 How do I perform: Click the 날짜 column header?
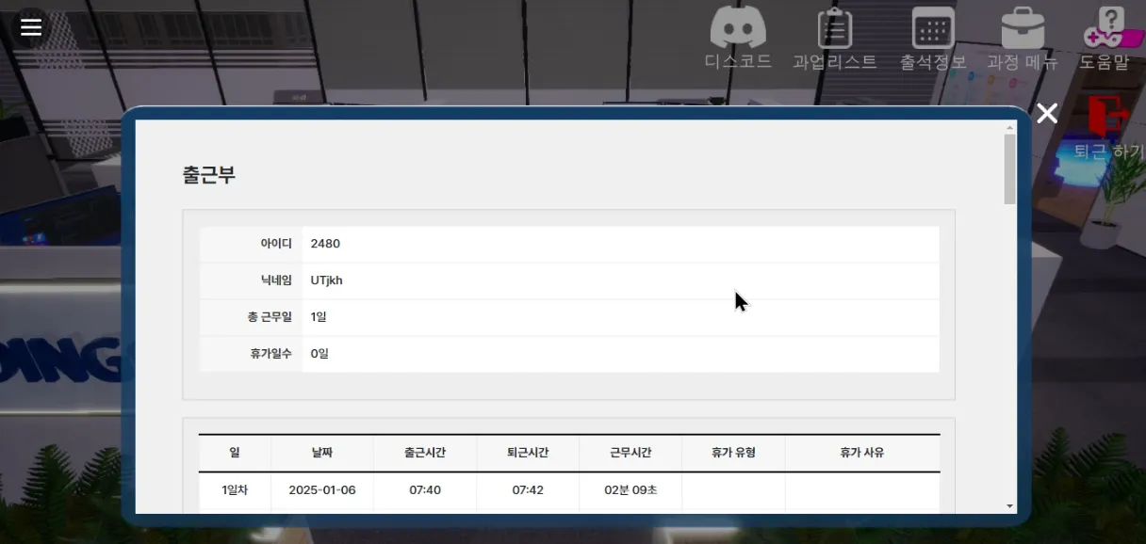point(322,453)
